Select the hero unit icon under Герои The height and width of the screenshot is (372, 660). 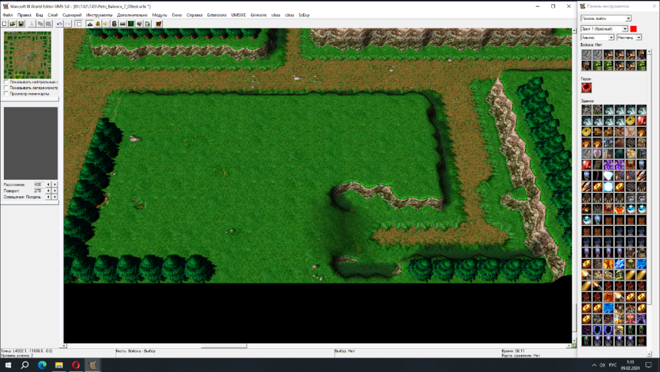[586, 87]
